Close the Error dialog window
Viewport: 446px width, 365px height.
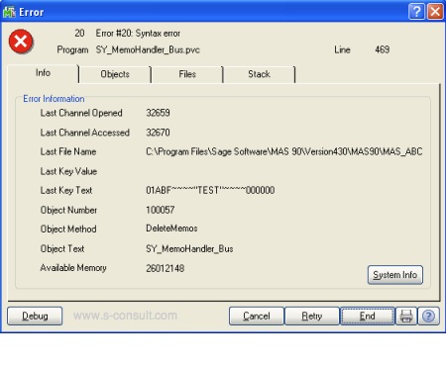click(435, 12)
